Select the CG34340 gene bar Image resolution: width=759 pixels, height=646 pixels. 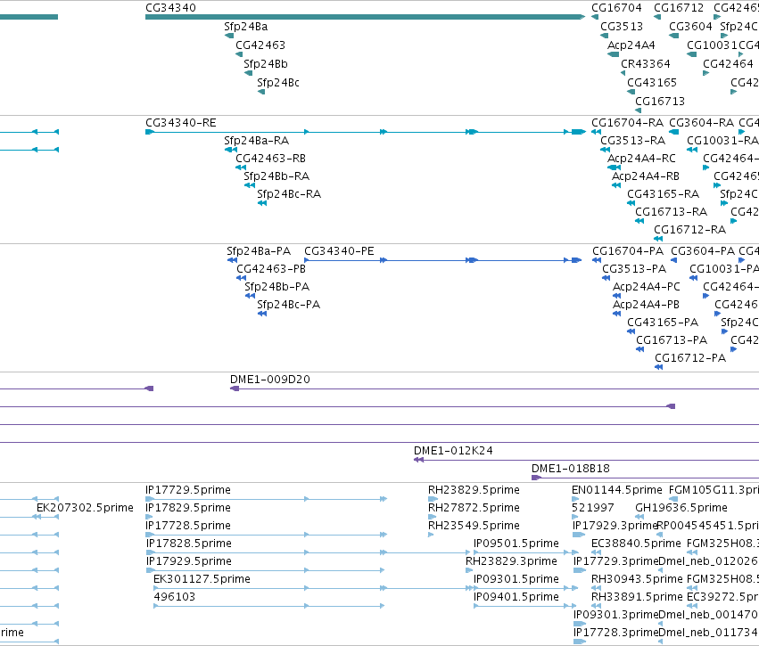pos(366,17)
